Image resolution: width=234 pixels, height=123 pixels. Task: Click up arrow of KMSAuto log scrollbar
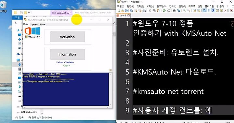tap(110, 74)
